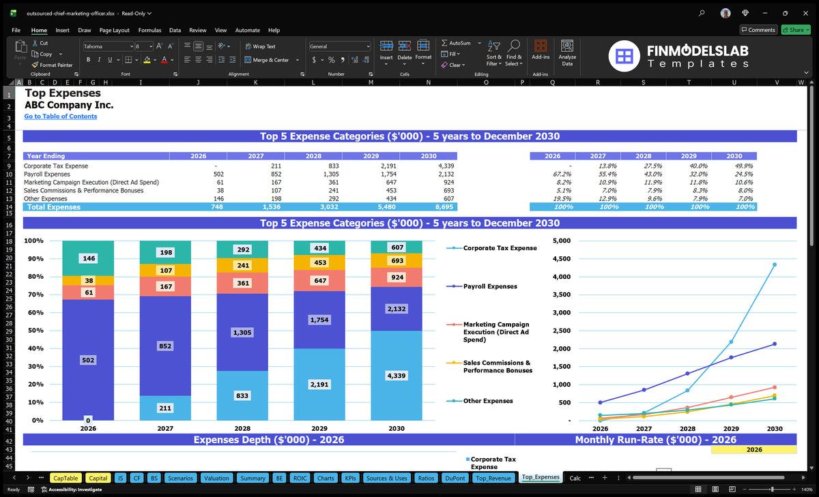Switch to the Page Layout ribbon tab
Screen dimensions: 819x497
coord(114,30)
